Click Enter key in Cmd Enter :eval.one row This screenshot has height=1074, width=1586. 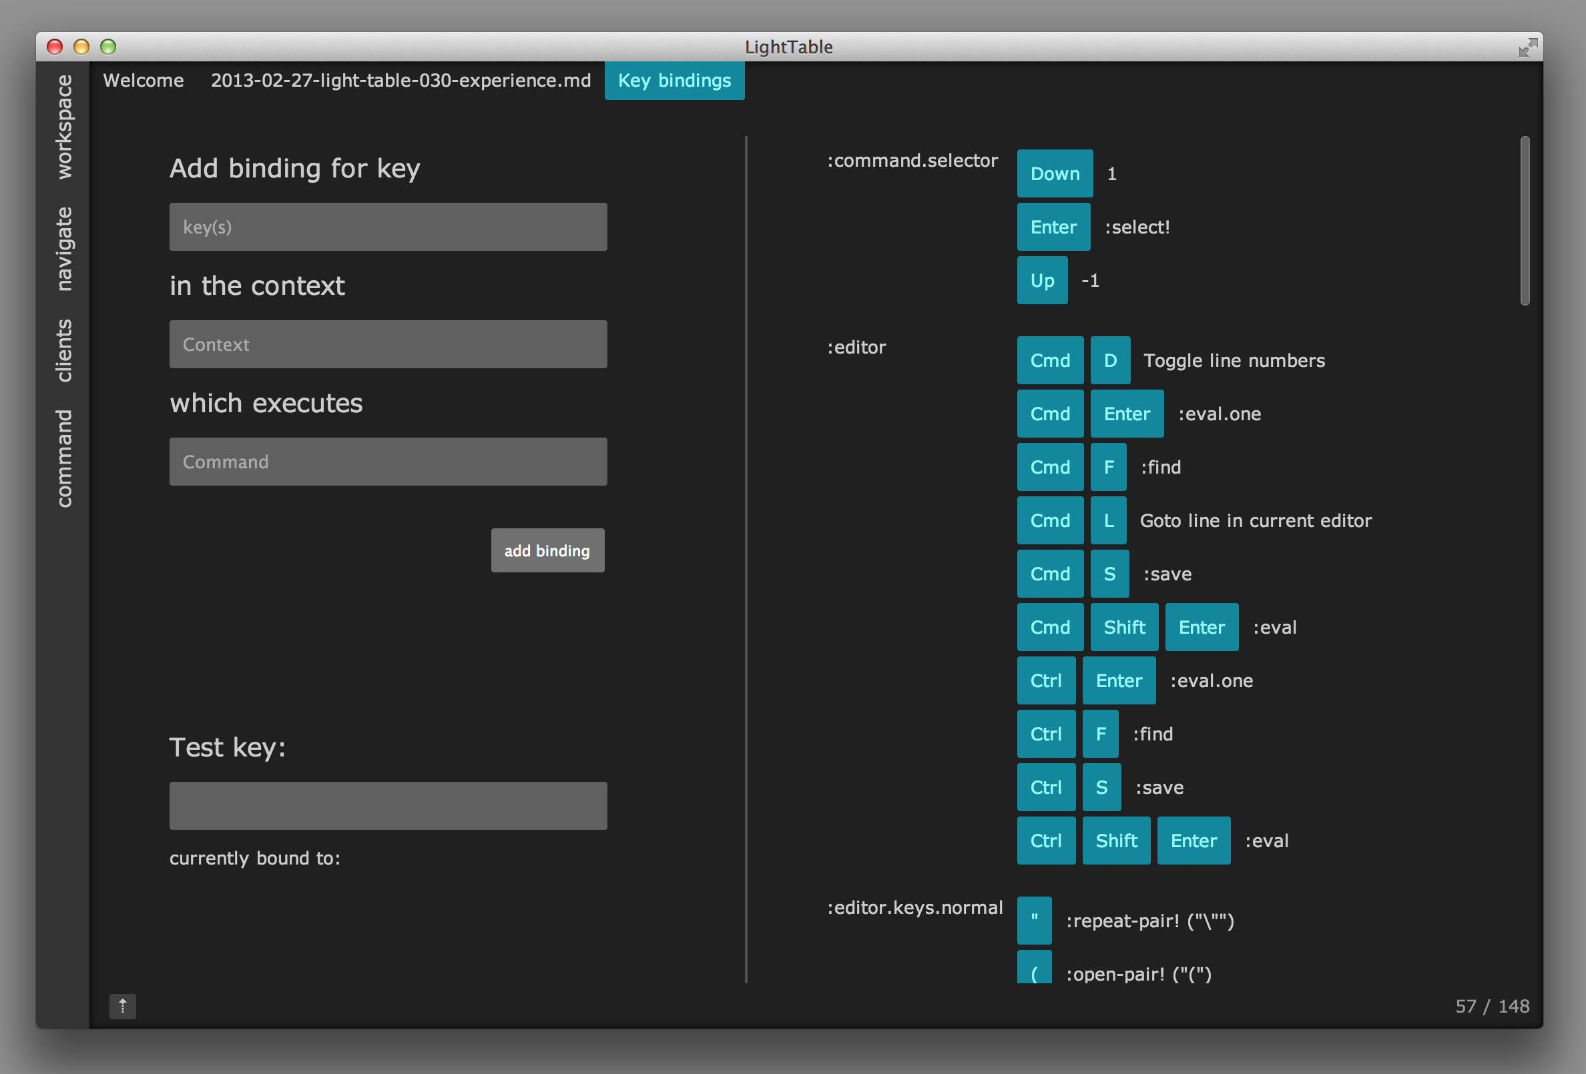(x=1127, y=413)
